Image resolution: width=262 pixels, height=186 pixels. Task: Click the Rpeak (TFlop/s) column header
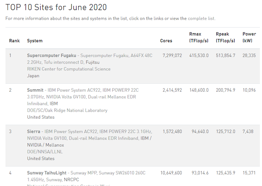[x=225, y=37]
